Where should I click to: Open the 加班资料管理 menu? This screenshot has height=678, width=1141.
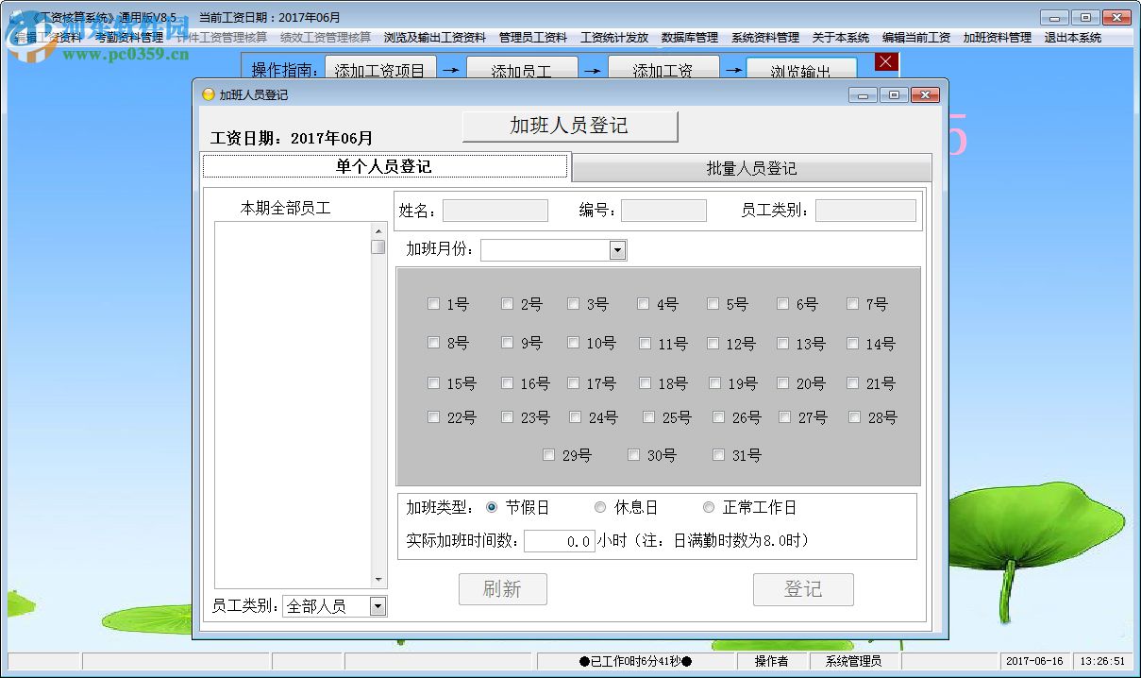point(999,38)
